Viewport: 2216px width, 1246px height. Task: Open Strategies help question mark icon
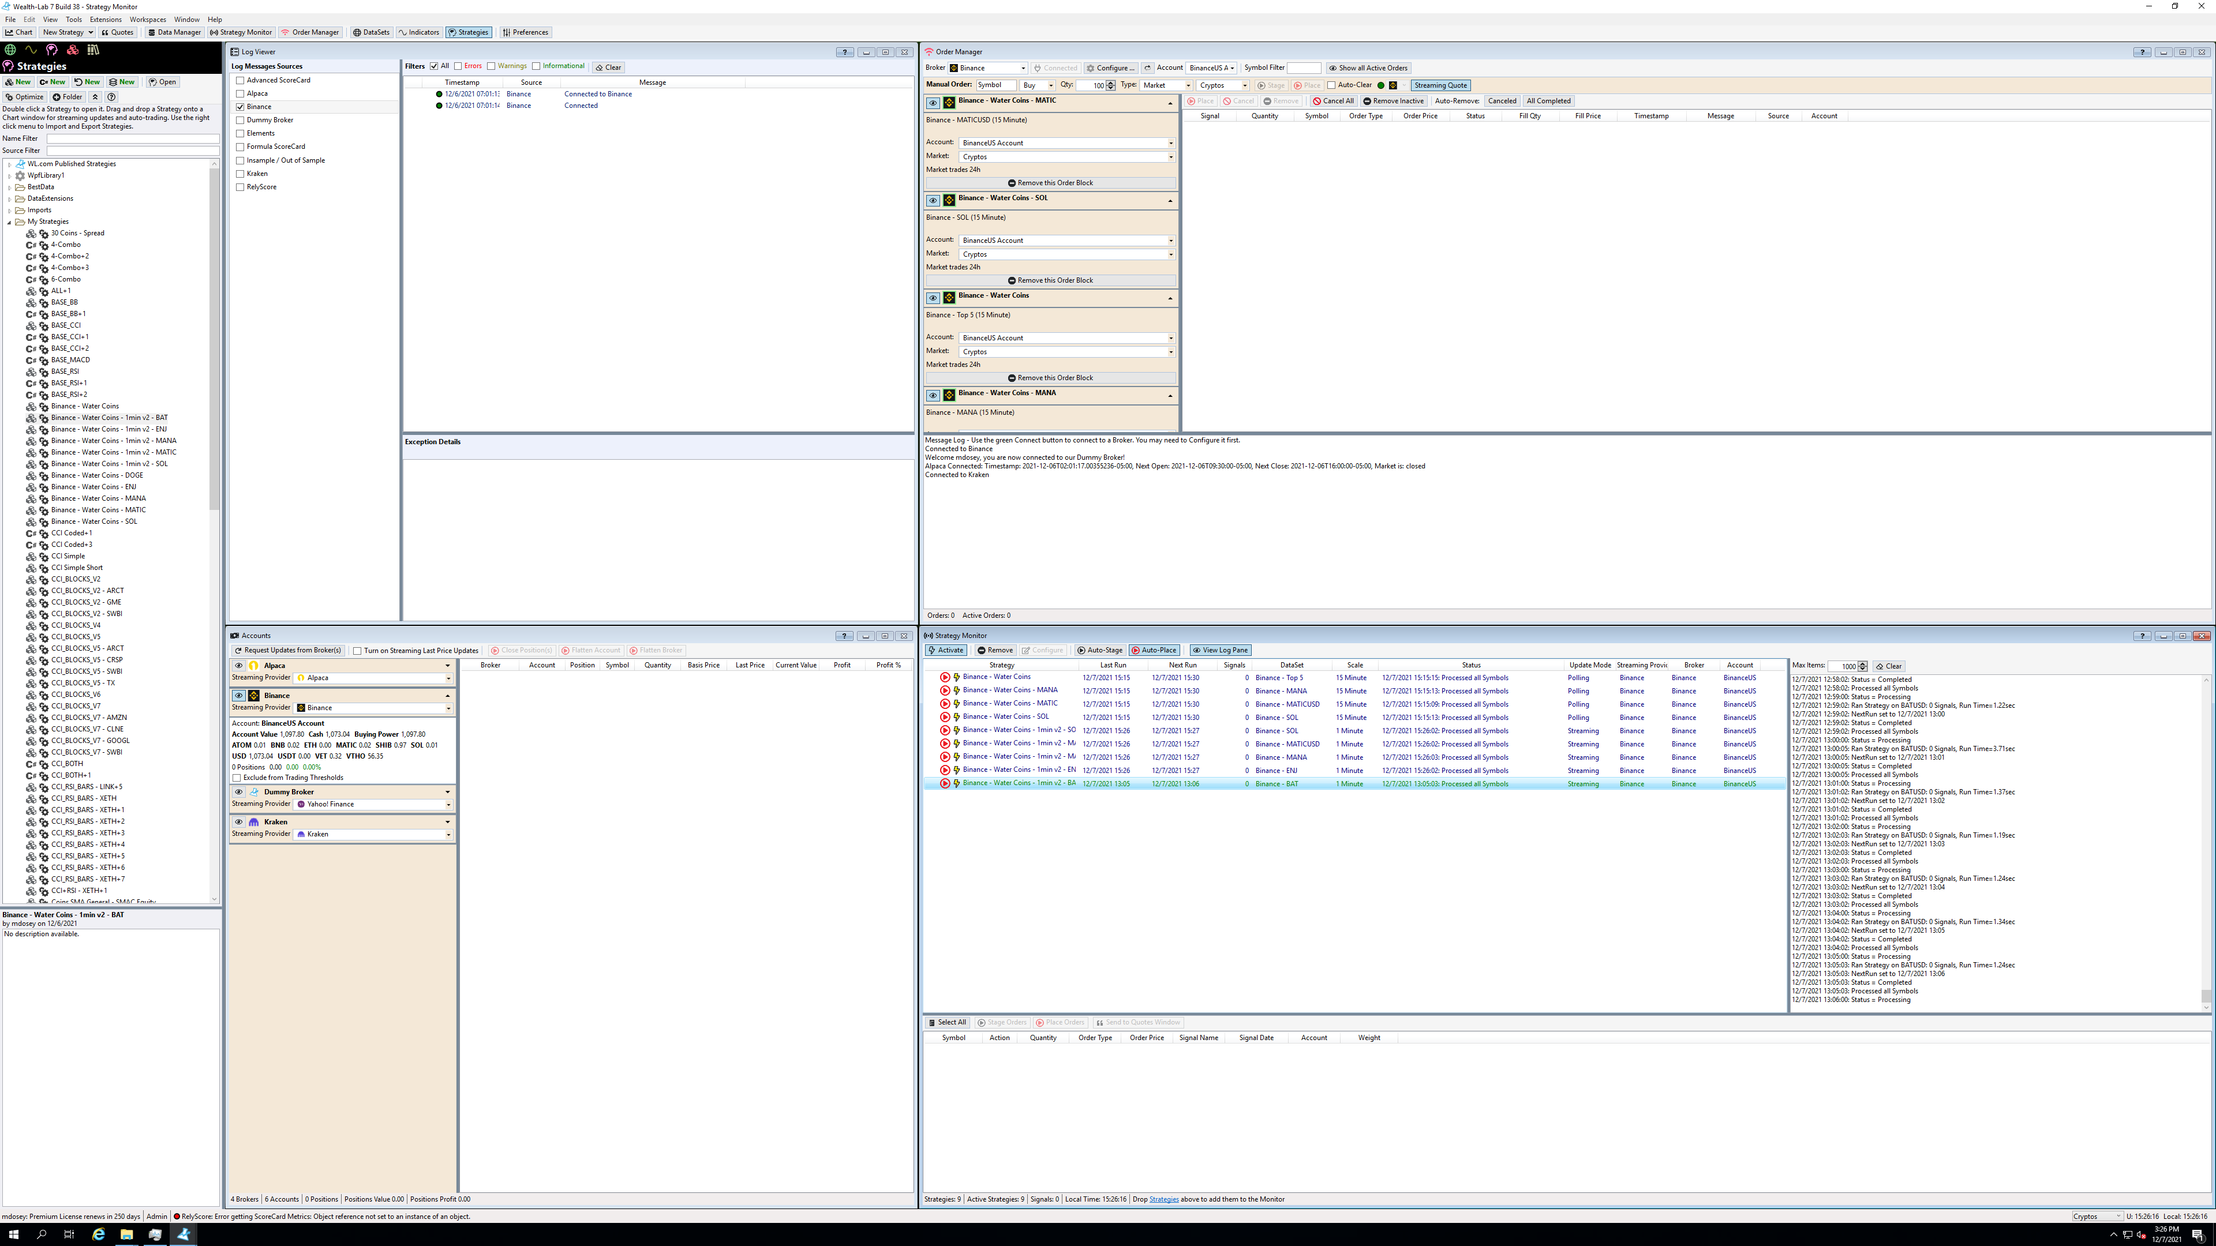point(111,97)
